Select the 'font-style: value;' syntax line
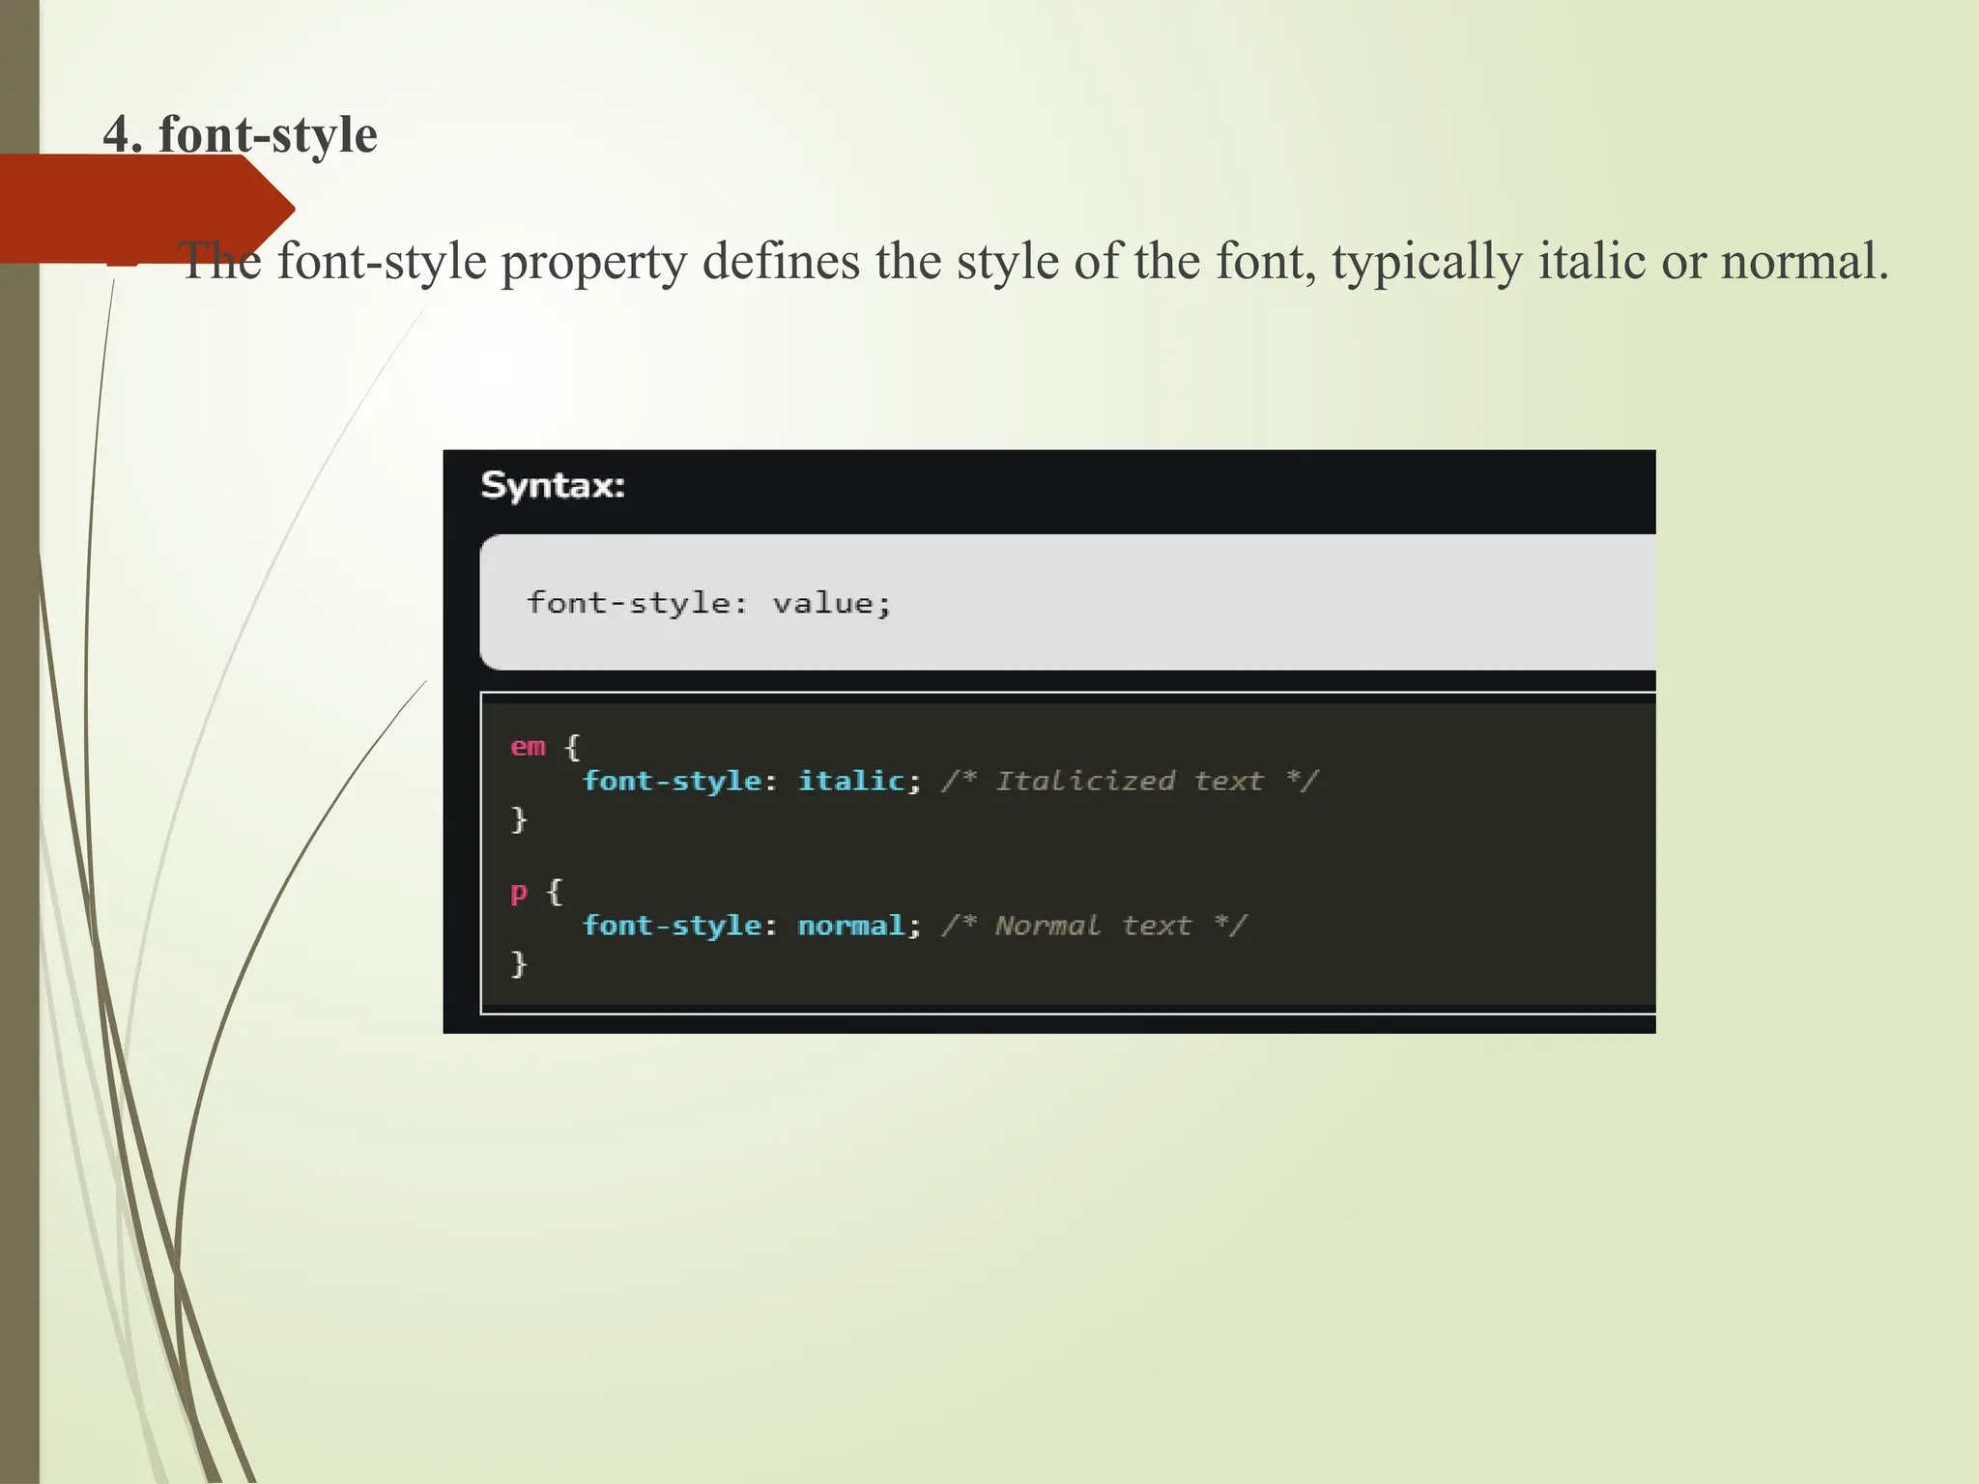 click(x=708, y=603)
